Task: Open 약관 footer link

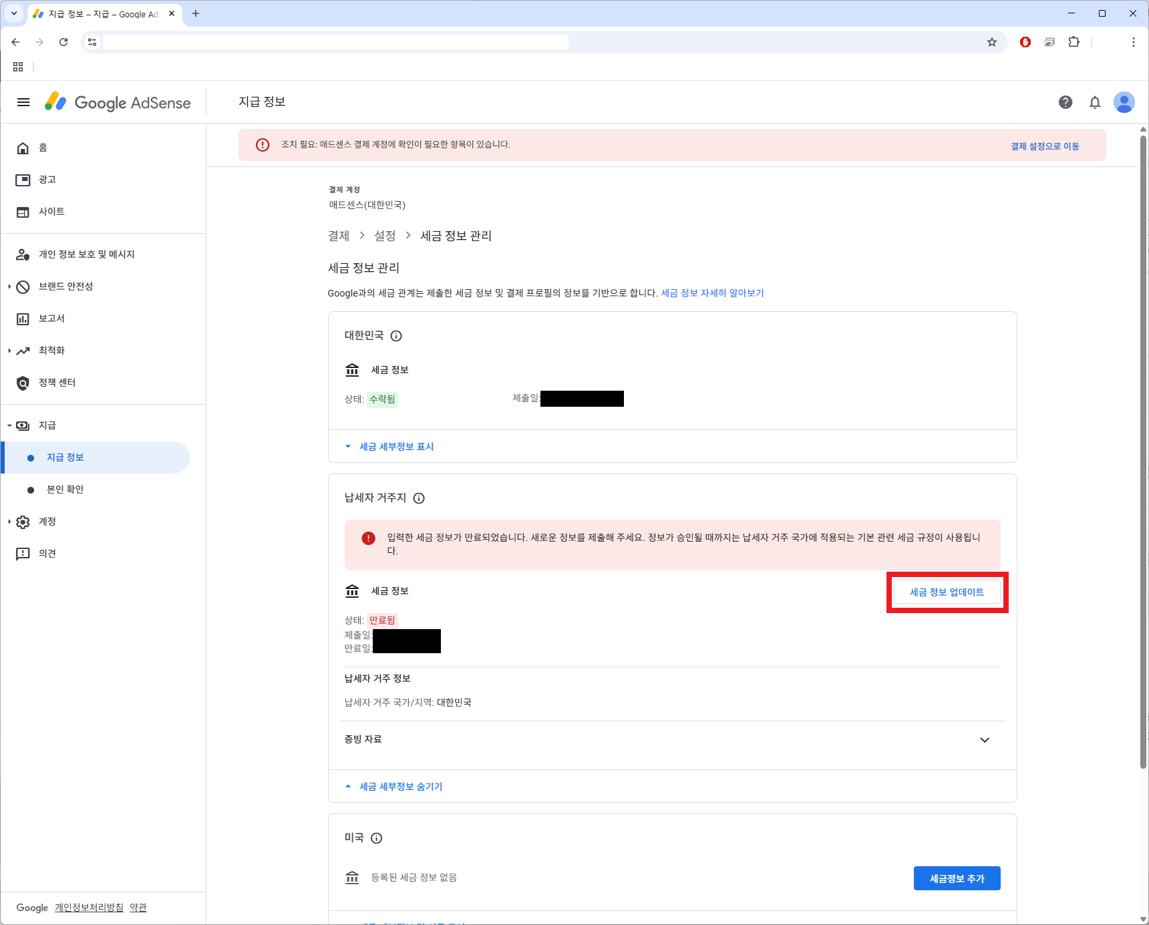Action: [138, 908]
